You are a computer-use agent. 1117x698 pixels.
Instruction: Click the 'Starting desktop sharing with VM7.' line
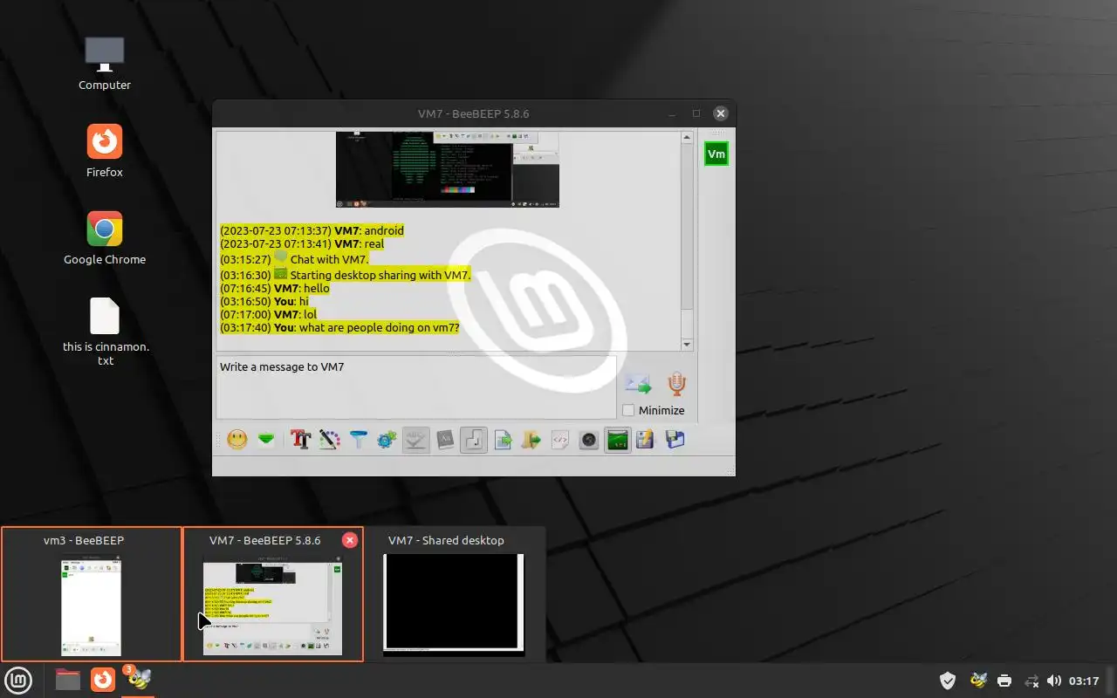pos(346,275)
